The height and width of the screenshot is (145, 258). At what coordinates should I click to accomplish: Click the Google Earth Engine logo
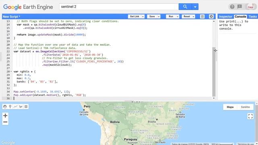[x=28, y=7]
